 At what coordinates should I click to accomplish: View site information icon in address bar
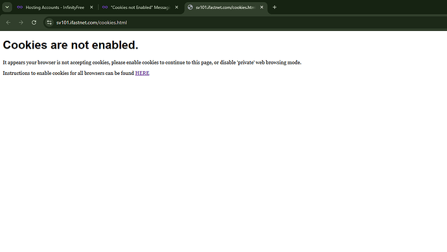pos(49,23)
